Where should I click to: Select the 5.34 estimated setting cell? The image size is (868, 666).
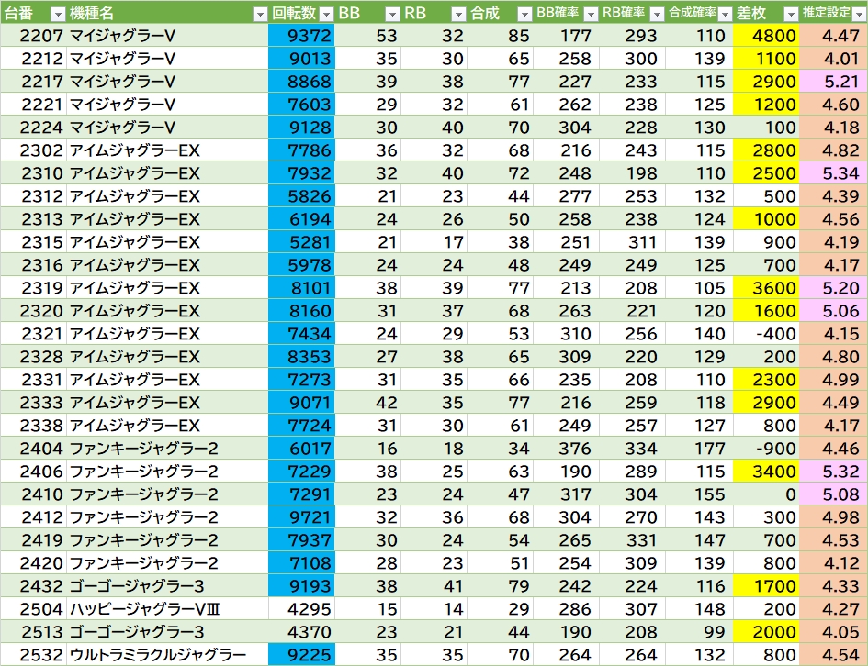[833, 173]
